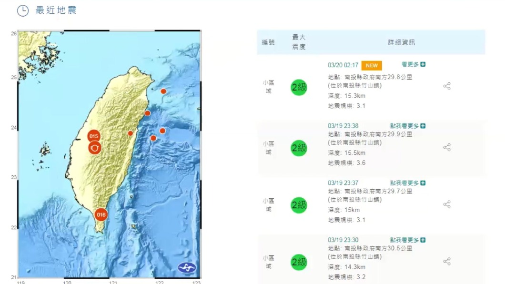This screenshot has height=284, width=505.
Task: Click the northeastern offshore red dot
Action: [163, 91]
